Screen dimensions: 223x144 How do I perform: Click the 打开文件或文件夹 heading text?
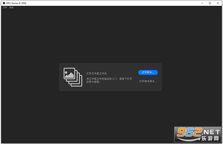pyautogui.click(x=97, y=74)
